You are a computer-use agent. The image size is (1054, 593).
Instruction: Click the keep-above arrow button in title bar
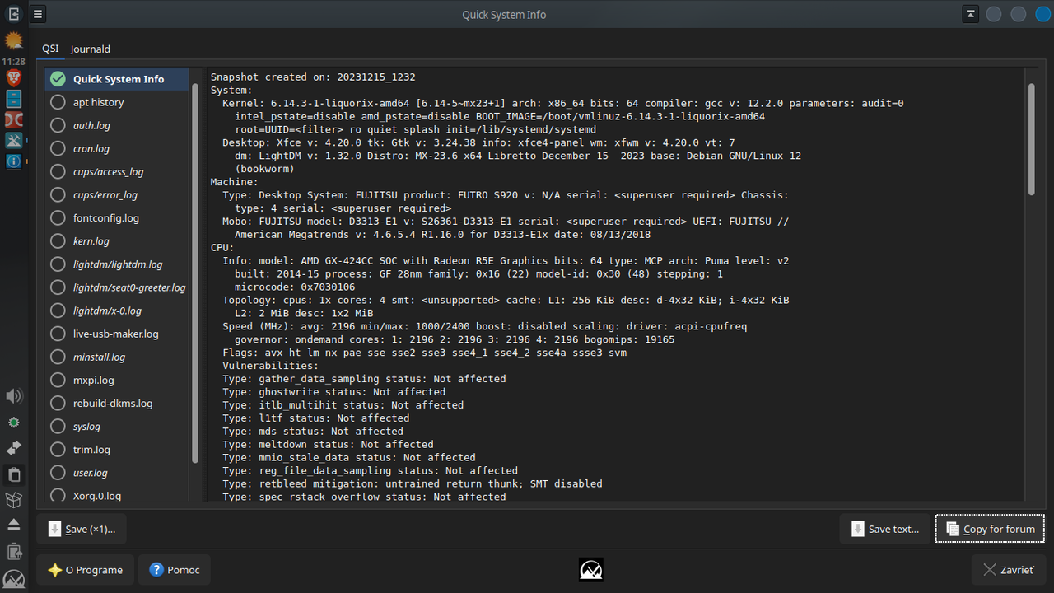[971, 14]
